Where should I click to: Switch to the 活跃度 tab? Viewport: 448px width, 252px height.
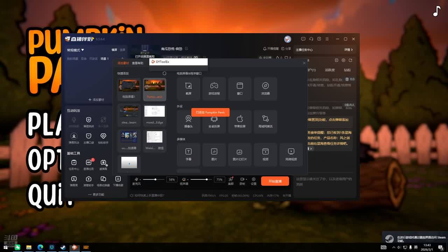pos(330,70)
